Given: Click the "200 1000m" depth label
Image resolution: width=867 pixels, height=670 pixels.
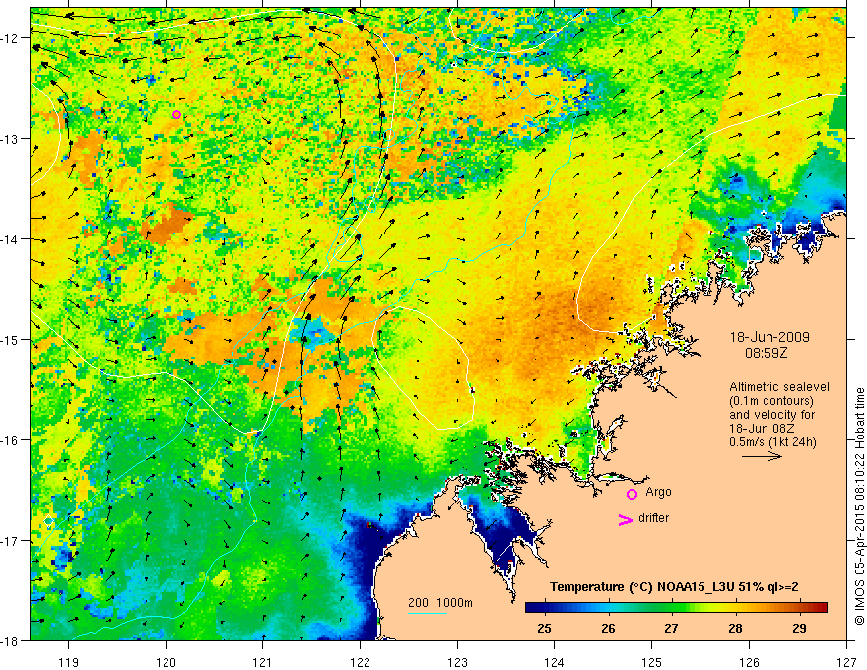Looking at the screenshot, I should point(440,603).
